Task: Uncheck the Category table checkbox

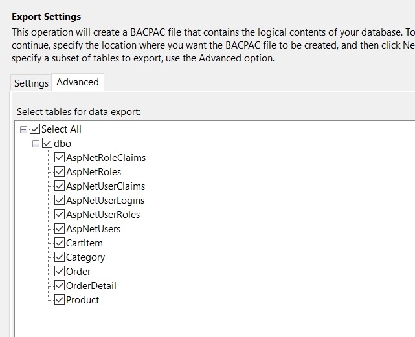Action: click(60, 257)
